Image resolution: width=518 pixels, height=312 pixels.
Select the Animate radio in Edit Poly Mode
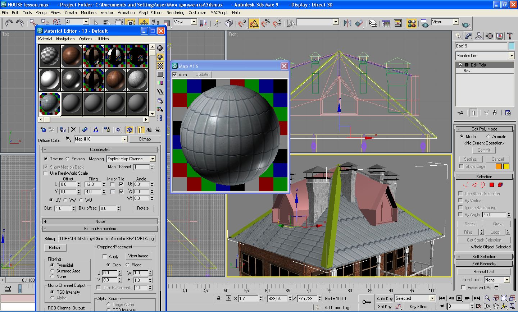pos(488,137)
